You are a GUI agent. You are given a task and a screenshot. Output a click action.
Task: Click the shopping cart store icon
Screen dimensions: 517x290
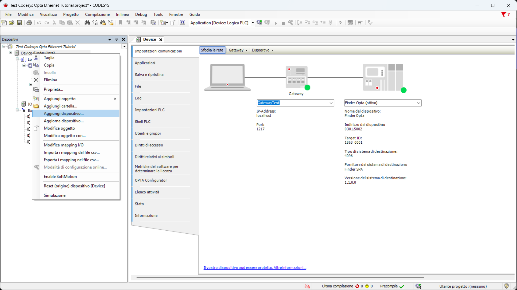click(360, 23)
